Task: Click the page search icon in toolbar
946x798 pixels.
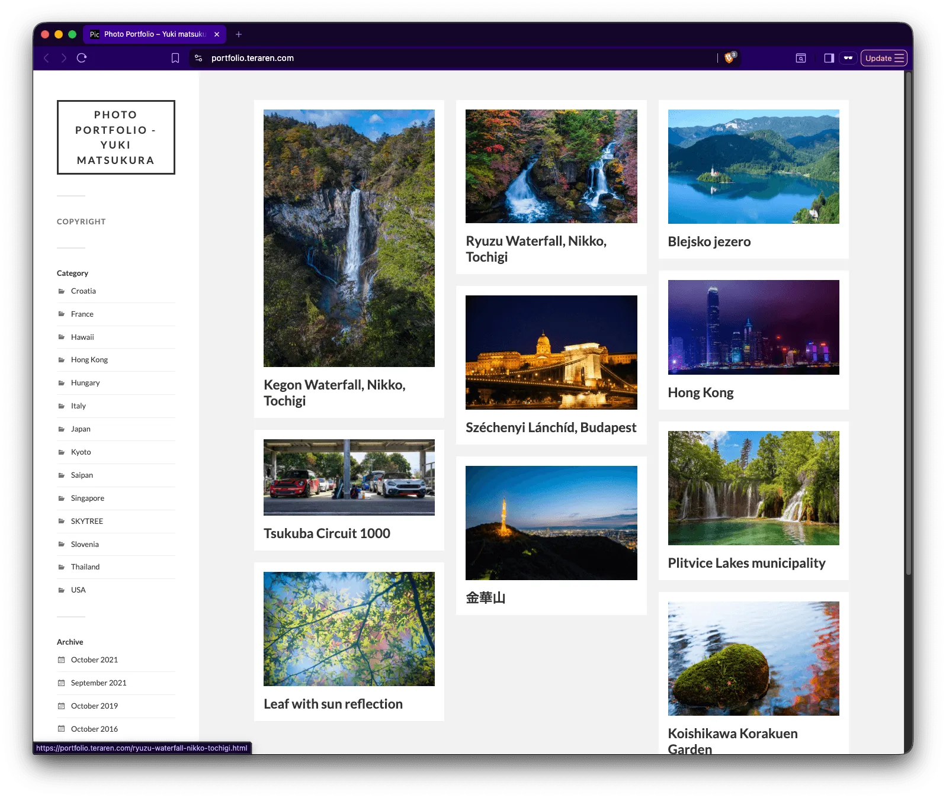Action: click(x=800, y=58)
